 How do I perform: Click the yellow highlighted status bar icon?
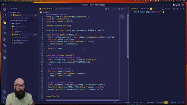click(166, 102)
